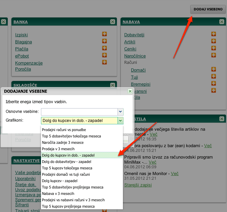227x212 pixels.
Task: Select Dolg kupcev - zapadel option
Action: (82, 181)
